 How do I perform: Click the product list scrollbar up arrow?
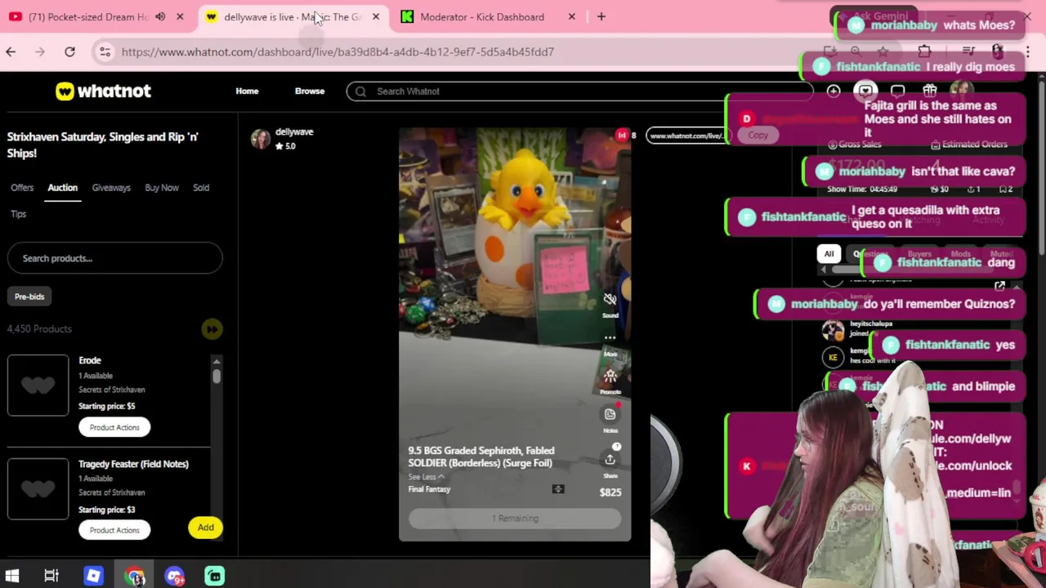pyautogui.click(x=217, y=361)
